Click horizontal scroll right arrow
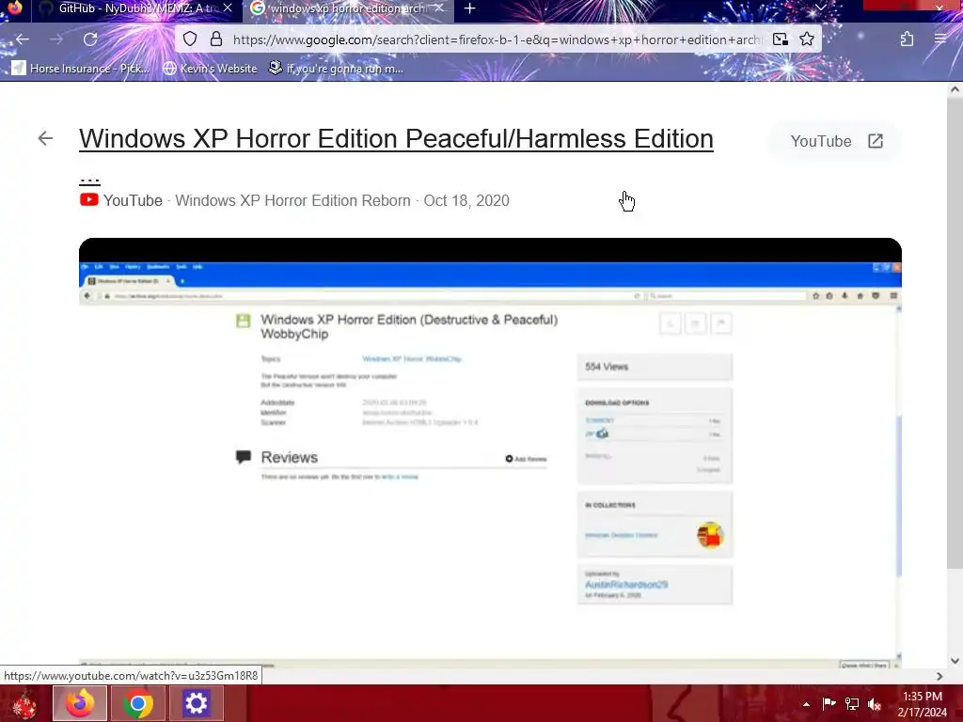Viewport: 963px width, 722px height. coord(939,676)
